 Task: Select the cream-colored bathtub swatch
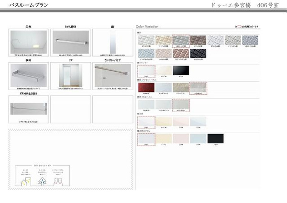[x=163, y=122]
